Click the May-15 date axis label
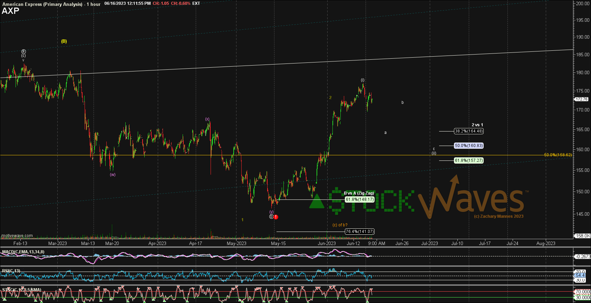This screenshot has height=303, width=591. click(x=278, y=243)
